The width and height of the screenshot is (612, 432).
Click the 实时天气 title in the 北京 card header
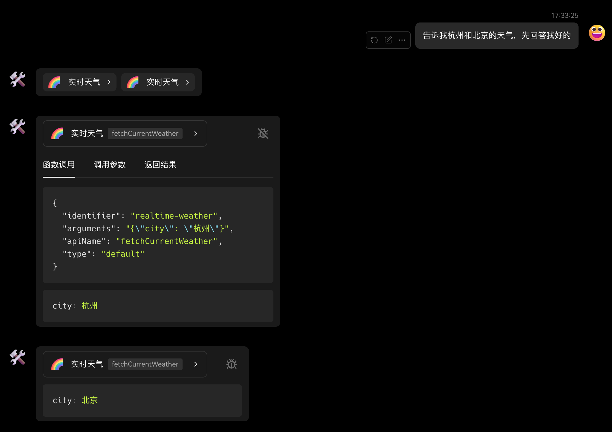(x=87, y=364)
